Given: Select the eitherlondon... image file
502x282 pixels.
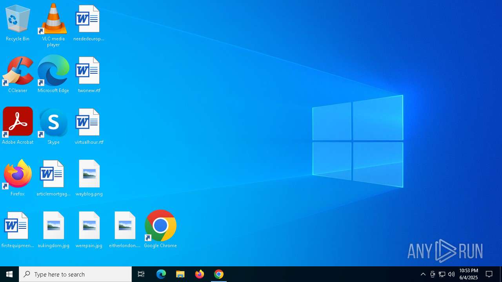Looking at the screenshot, I should click(x=125, y=230).
